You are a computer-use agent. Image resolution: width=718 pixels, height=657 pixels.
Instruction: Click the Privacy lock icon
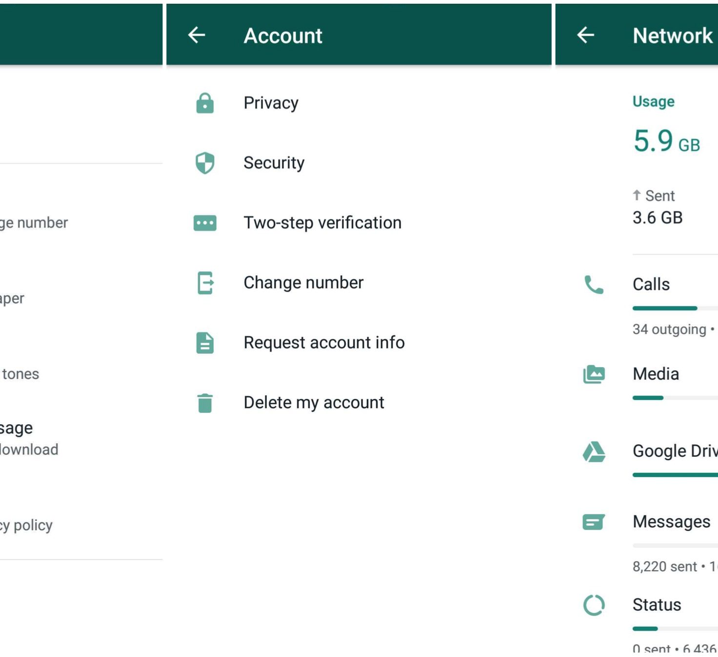coord(205,103)
